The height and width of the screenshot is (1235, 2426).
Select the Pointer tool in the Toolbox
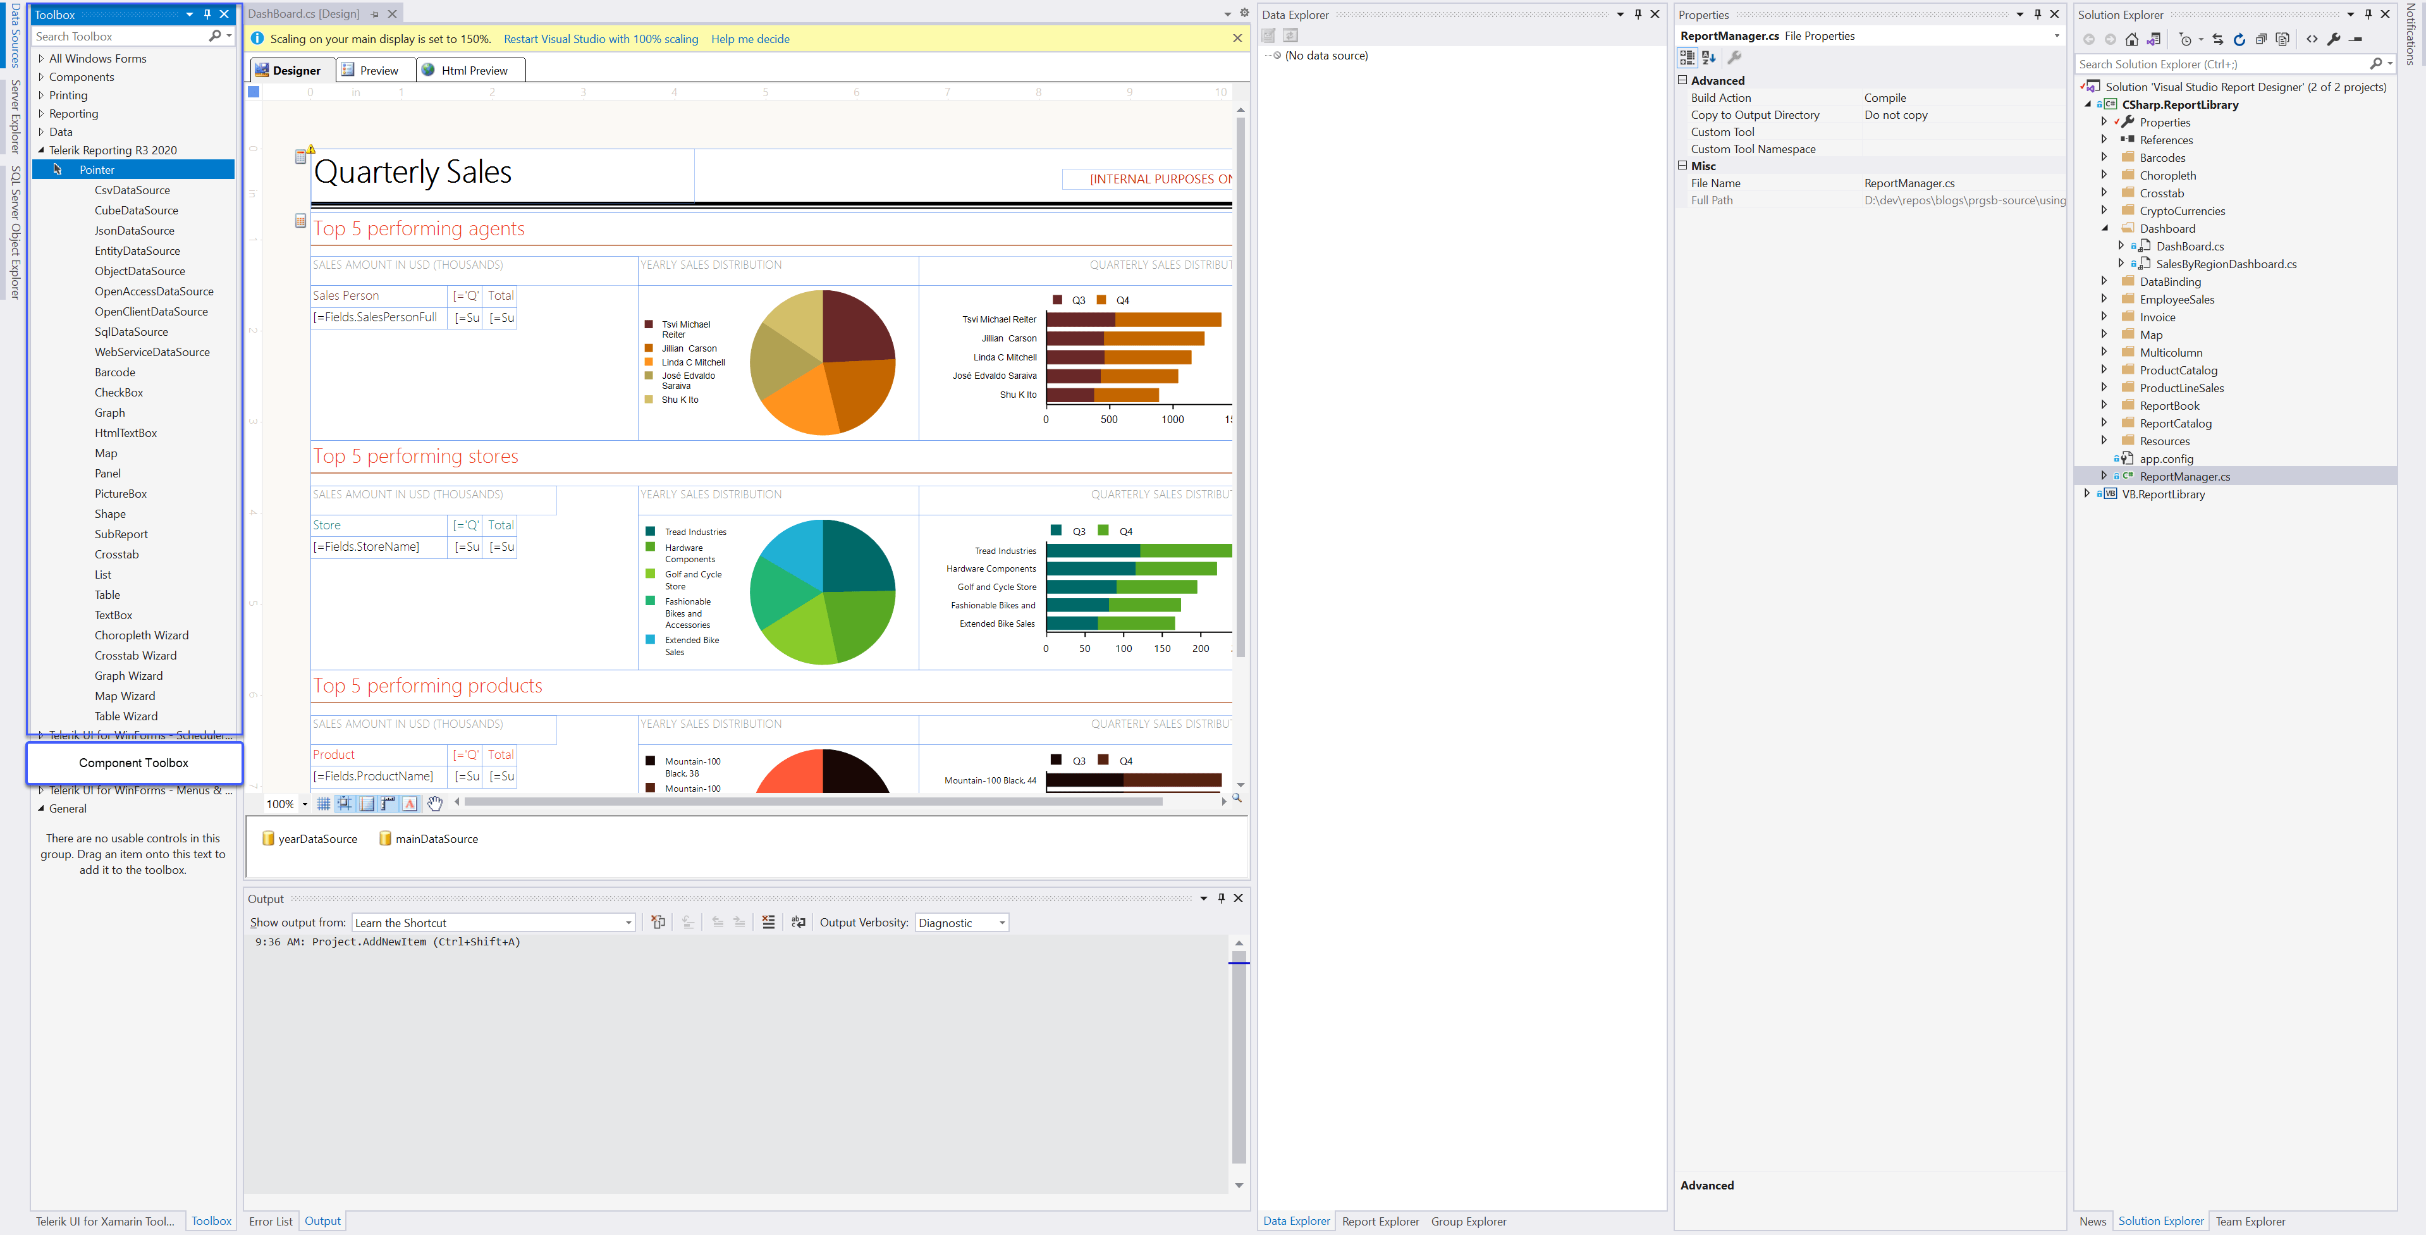[x=97, y=169]
